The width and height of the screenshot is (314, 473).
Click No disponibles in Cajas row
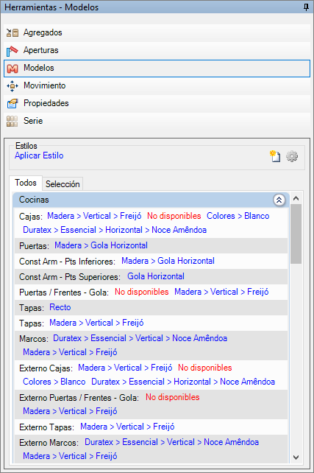pyautogui.click(x=174, y=216)
